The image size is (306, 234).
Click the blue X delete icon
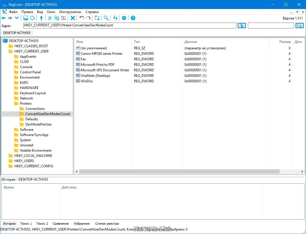(73, 18)
